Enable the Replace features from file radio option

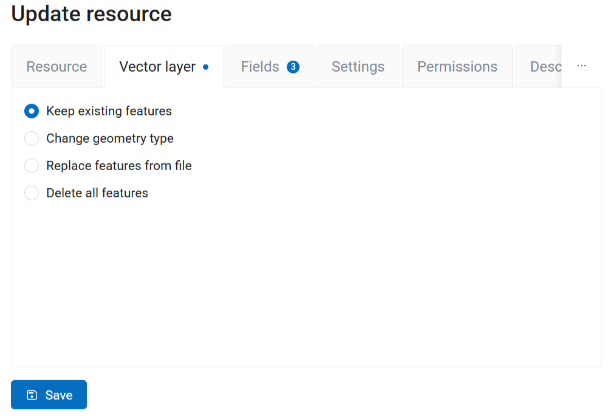point(32,166)
